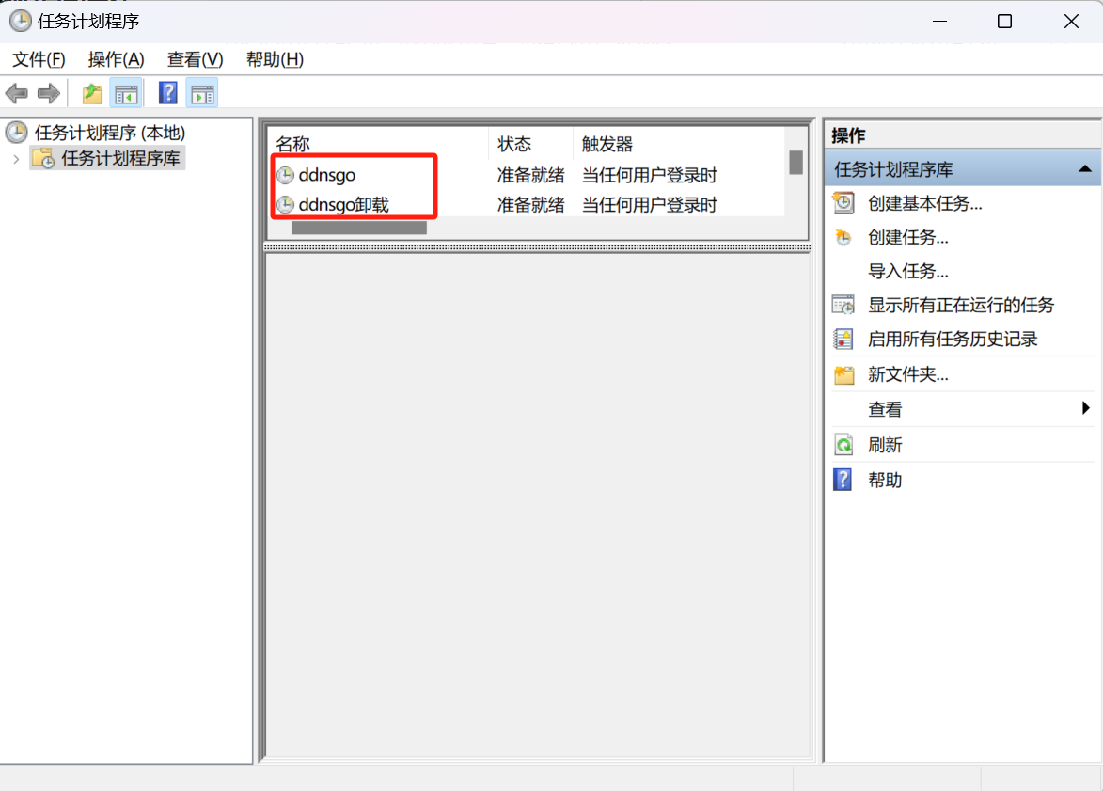Screen dimensions: 1103x791
Task: Maximize the 任务计划程序 window
Action: coord(1004,21)
